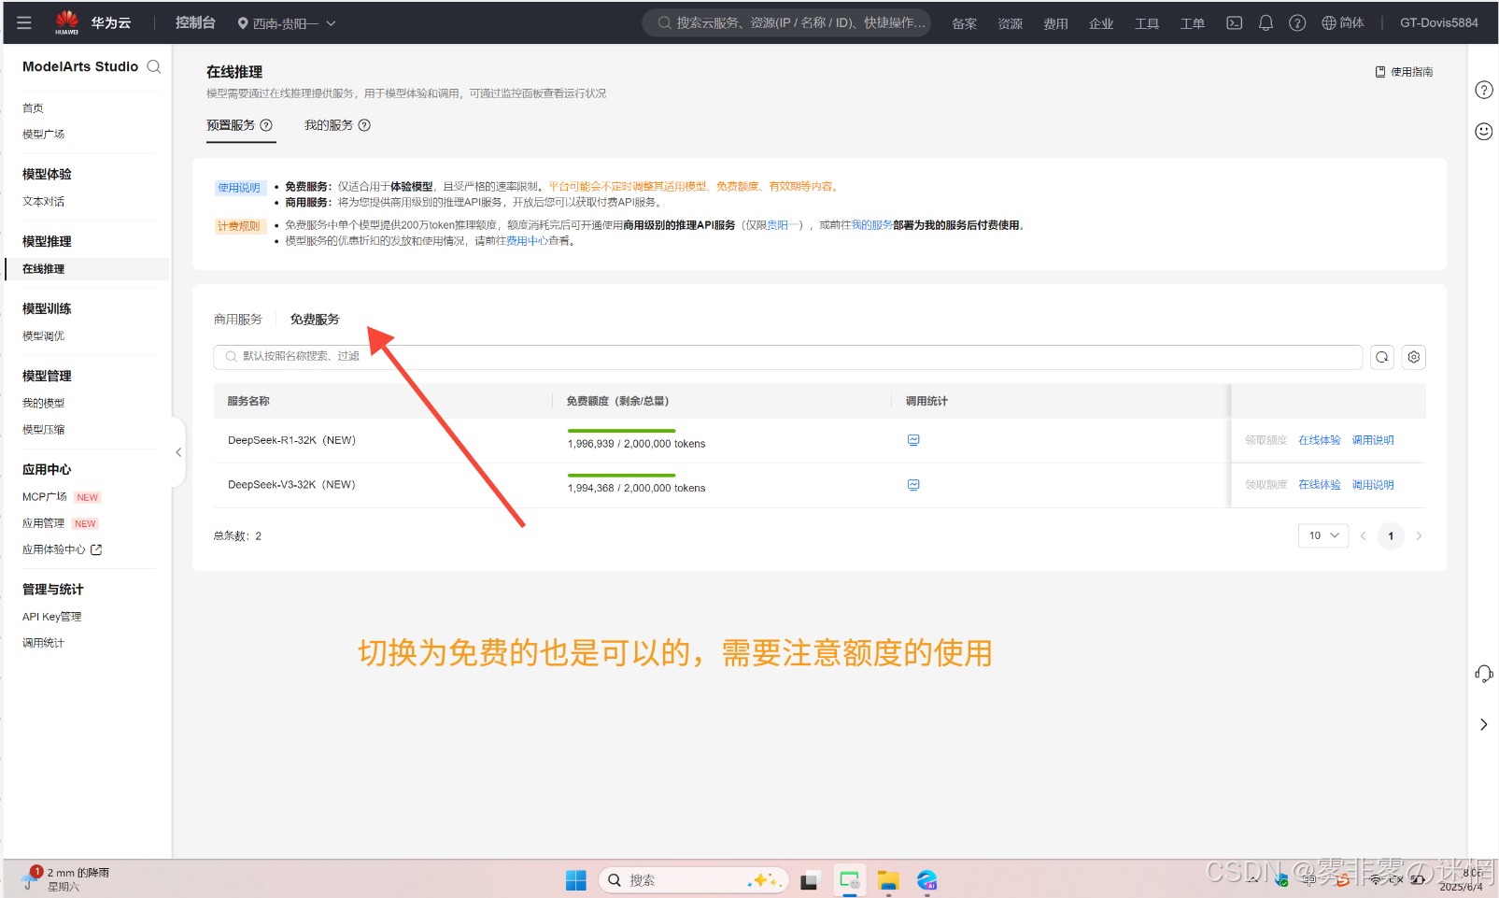The height and width of the screenshot is (898, 1499).
Task: Click 领取额度 for DeepSeek-R1-32K
Action: [x=1266, y=440]
